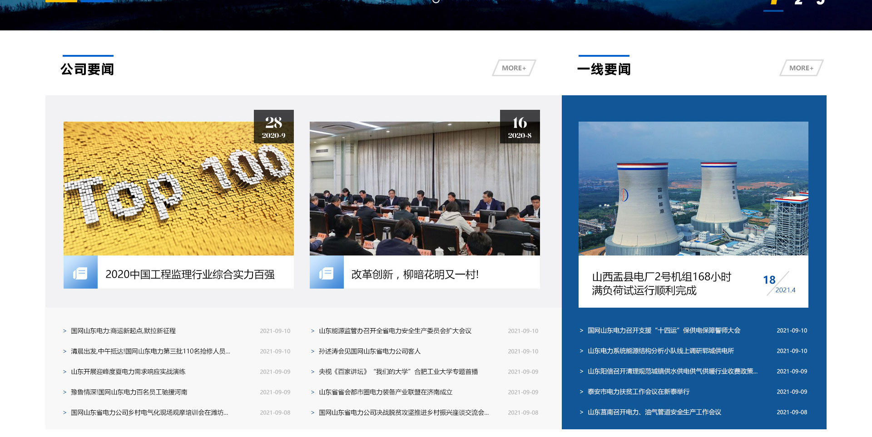Open the meeting room news photo
The height and width of the screenshot is (437, 872).
click(425, 188)
